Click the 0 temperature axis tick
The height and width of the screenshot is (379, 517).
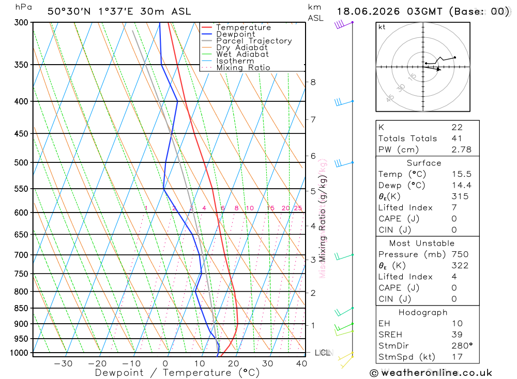click(165, 363)
